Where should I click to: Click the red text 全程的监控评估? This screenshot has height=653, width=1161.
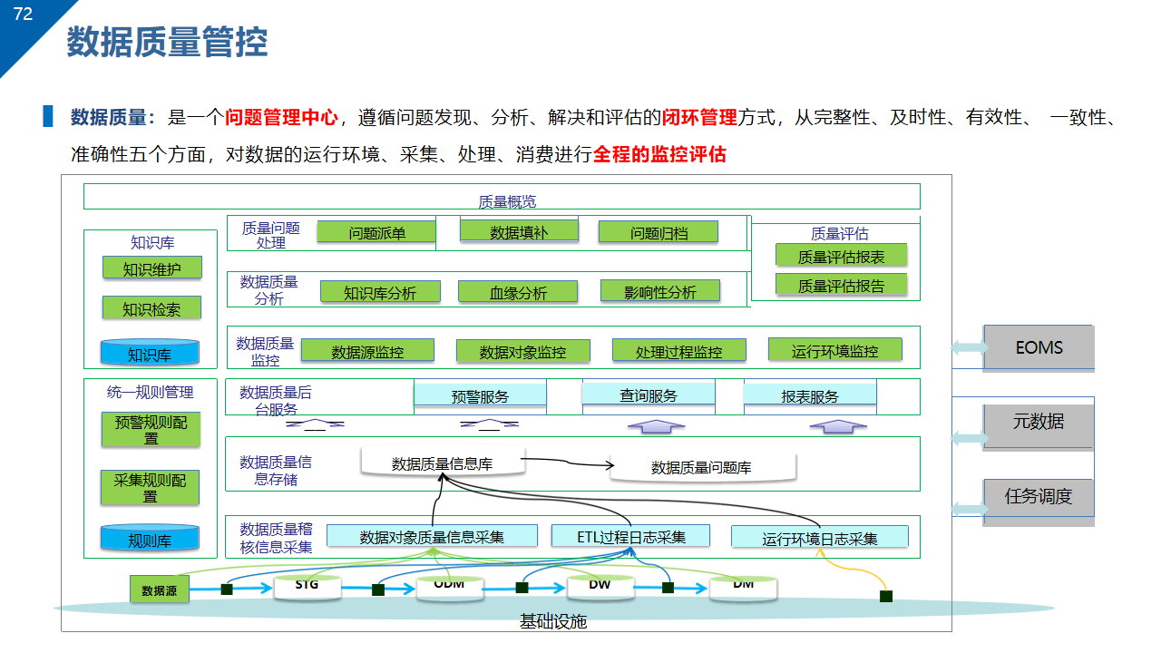(x=659, y=154)
